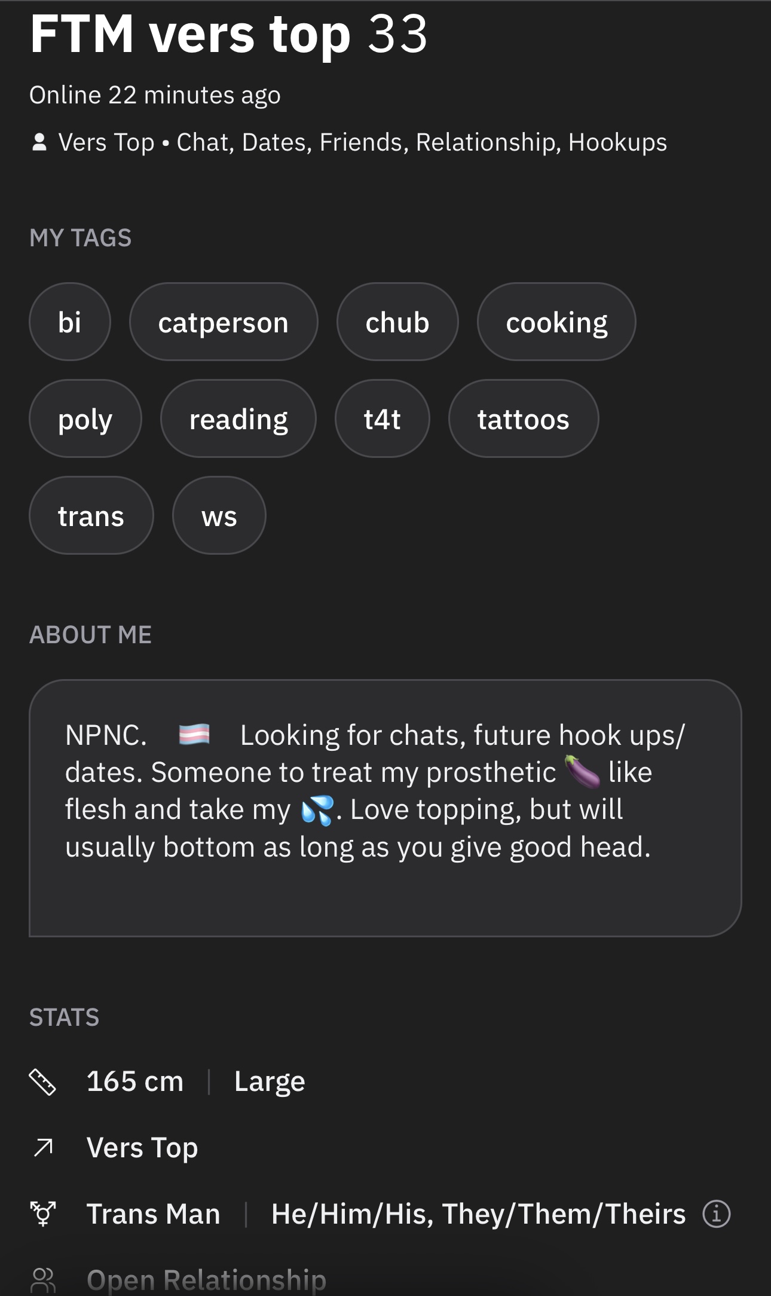This screenshot has width=771, height=1296.
Task: Select the 'poly' tag
Action: click(x=85, y=418)
